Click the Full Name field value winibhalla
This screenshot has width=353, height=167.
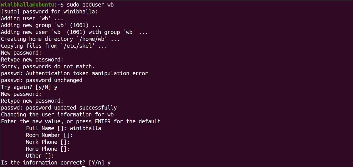coord(85,128)
